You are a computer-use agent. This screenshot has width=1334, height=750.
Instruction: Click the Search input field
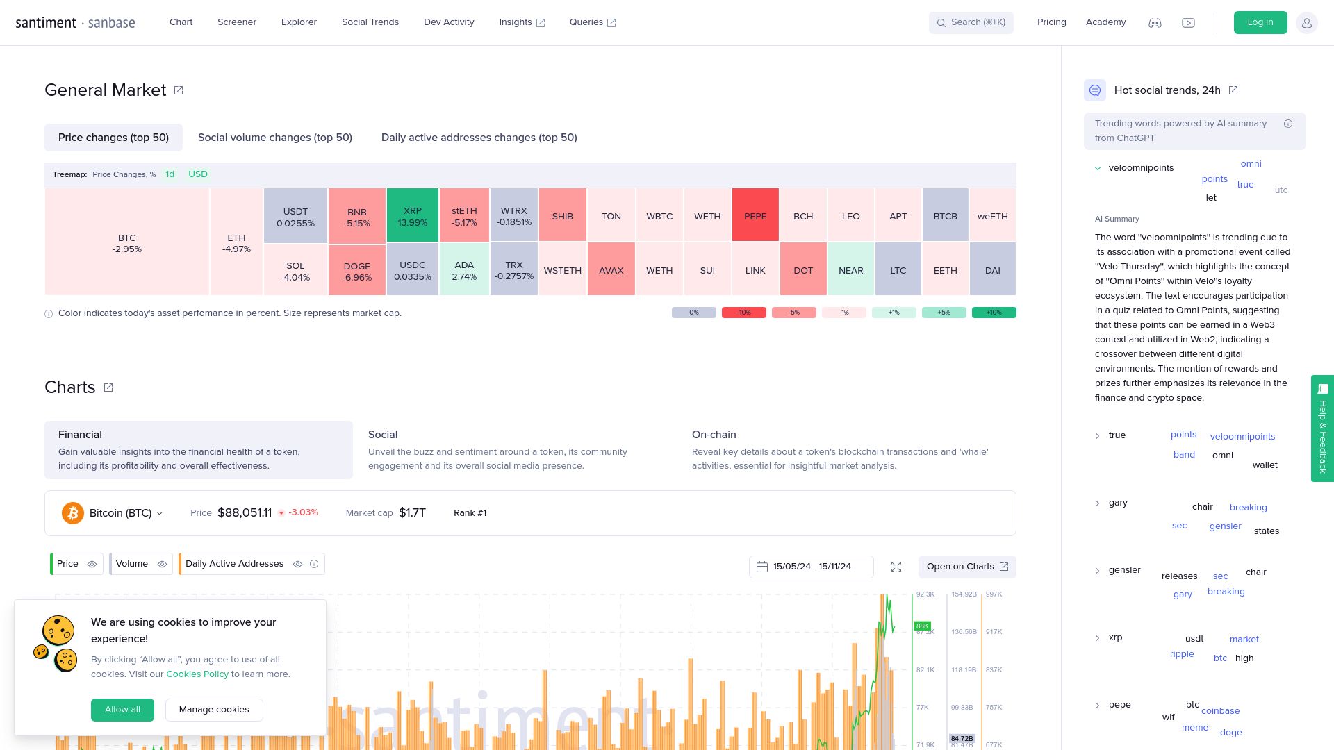click(x=971, y=22)
